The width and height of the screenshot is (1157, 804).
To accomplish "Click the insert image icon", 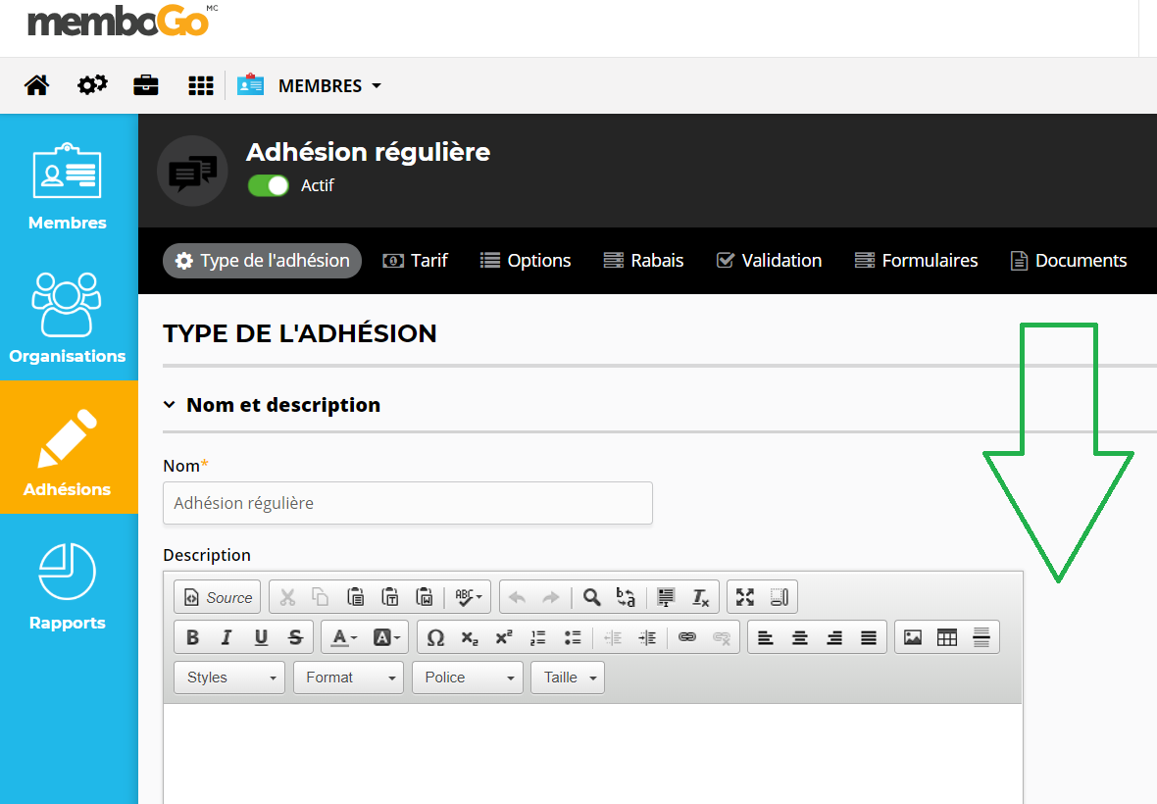I will coord(913,637).
